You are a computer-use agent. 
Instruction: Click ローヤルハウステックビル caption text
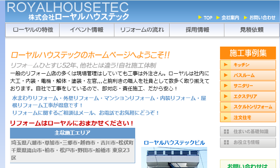point(174,143)
